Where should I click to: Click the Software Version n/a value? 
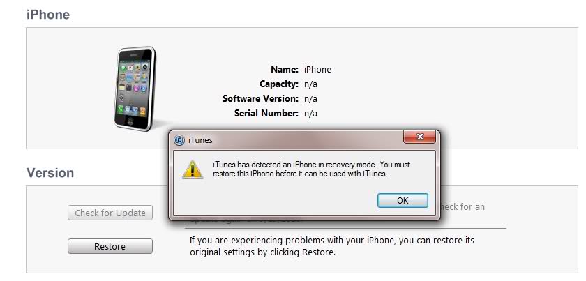tap(310, 98)
